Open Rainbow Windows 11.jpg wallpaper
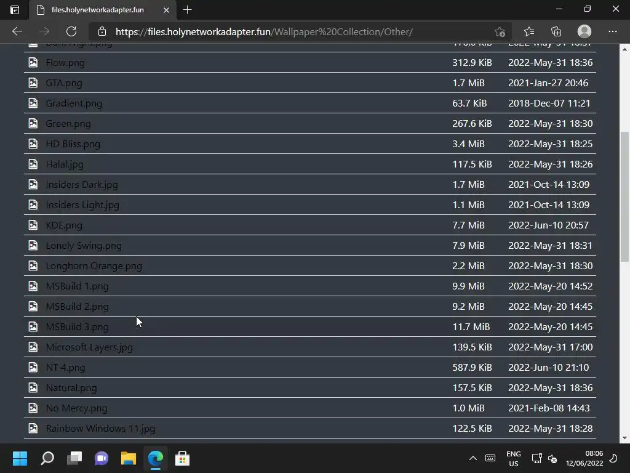The image size is (630, 473). [x=100, y=429]
